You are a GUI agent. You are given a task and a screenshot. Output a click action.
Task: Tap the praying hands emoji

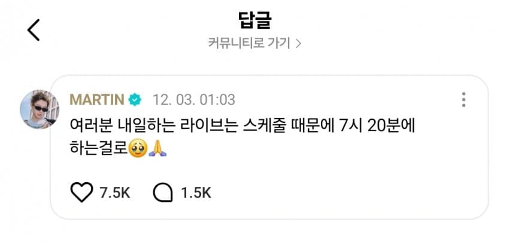[x=157, y=149]
